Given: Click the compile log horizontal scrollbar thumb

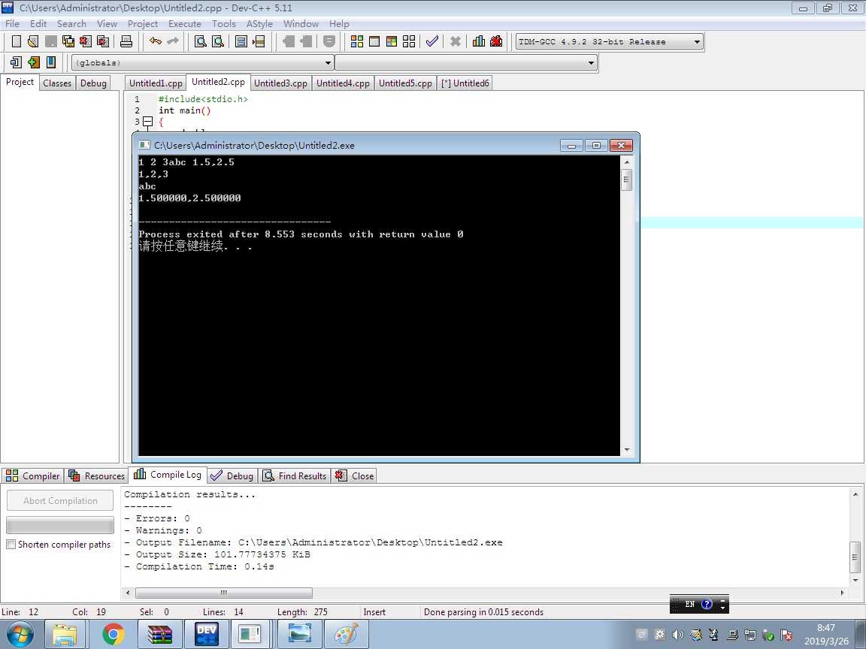Looking at the screenshot, I should (x=224, y=593).
